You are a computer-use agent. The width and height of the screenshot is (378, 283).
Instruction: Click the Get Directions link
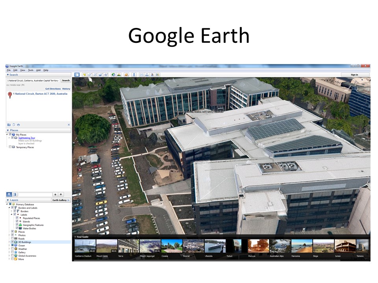53,89
